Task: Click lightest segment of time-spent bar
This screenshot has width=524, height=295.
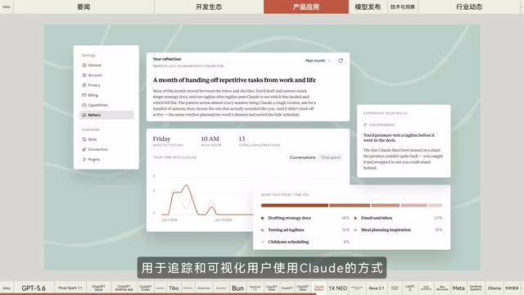Action: click(436, 206)
